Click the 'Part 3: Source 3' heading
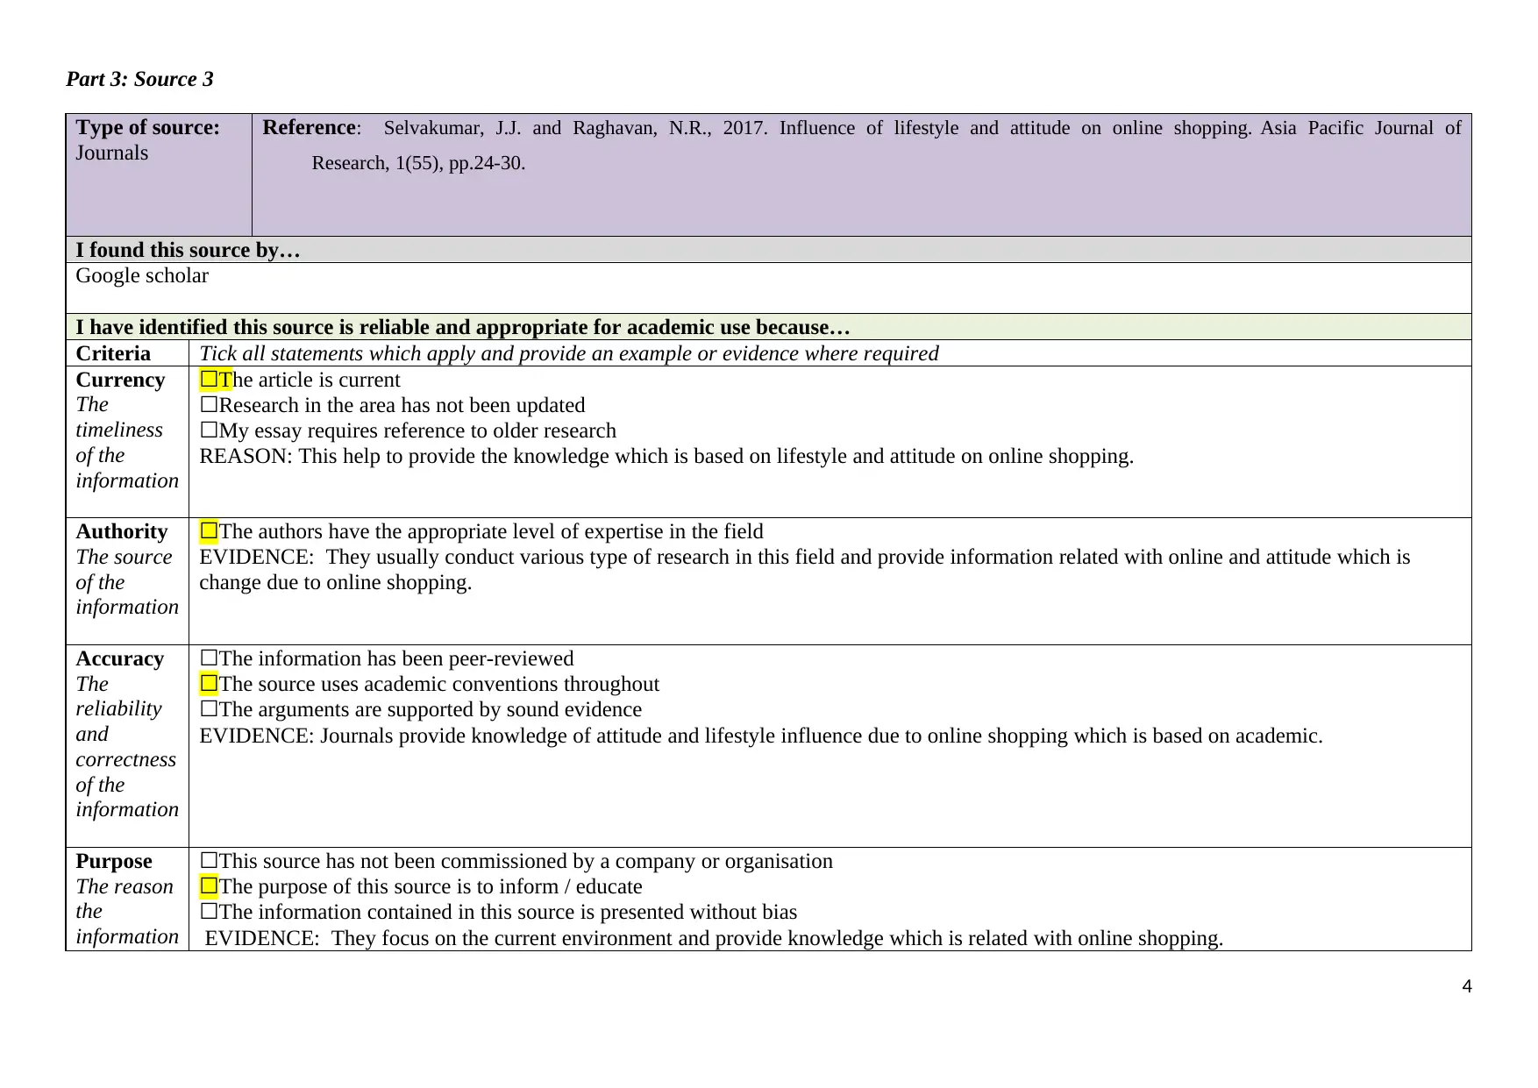Viewport: 1538px width, 1088px height. (140, 79)
